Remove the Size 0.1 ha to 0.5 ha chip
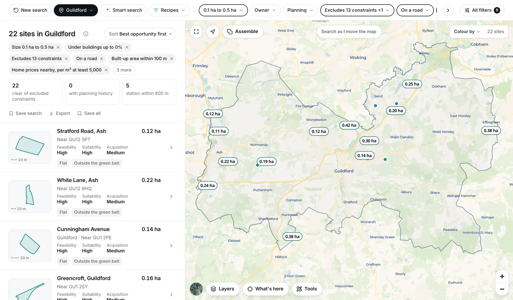 tap(58, 47)
